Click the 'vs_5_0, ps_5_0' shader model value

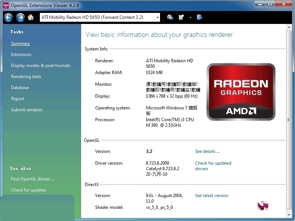[x=159, y=207]
